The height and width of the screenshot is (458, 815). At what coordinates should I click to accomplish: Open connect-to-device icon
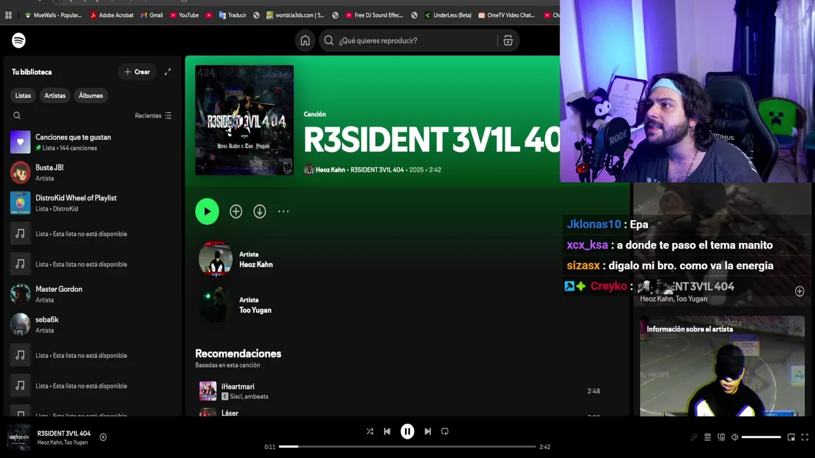721,437
